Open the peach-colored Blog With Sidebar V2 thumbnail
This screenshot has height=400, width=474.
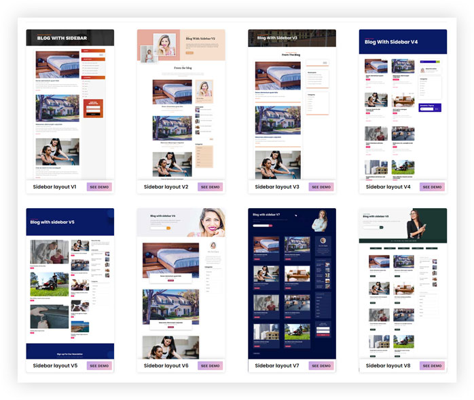pyautogui.click(x=181, y=105)
